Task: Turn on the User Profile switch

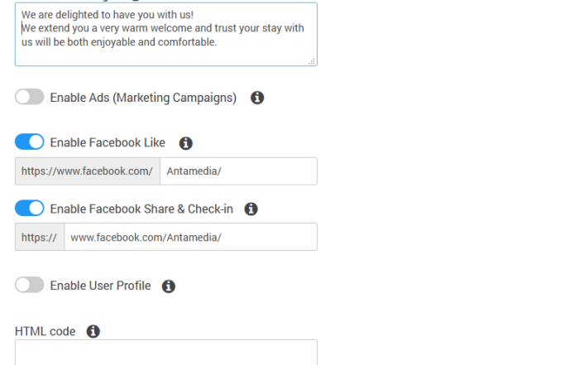Action: pos(30,286)
